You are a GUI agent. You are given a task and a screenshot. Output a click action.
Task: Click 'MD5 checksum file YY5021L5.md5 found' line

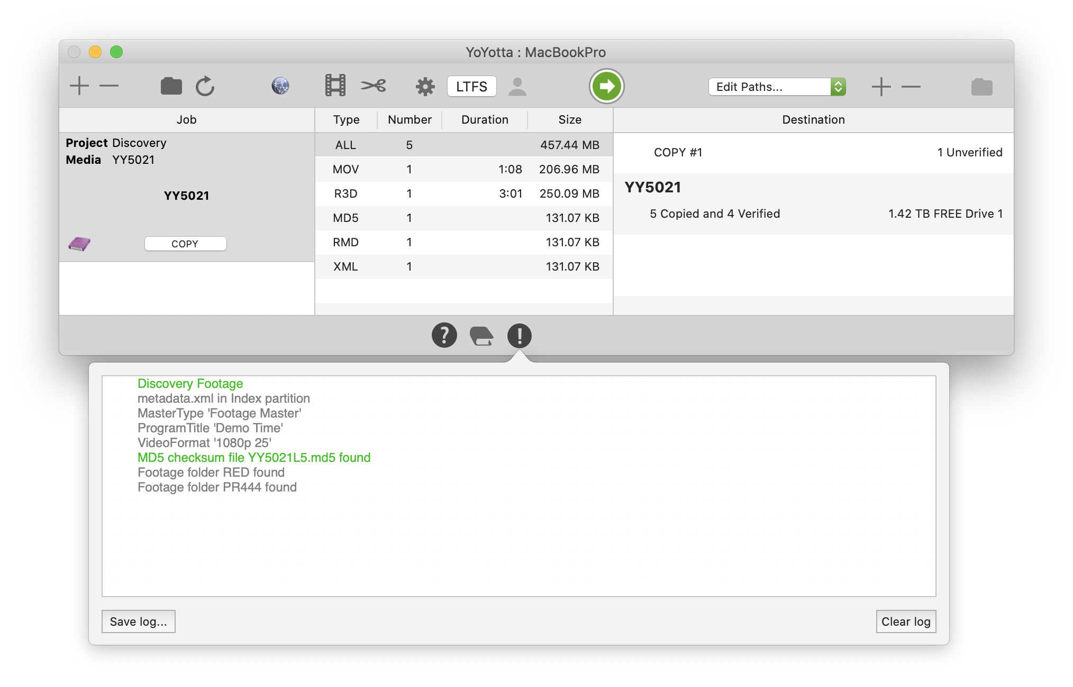tap(254, 458)
